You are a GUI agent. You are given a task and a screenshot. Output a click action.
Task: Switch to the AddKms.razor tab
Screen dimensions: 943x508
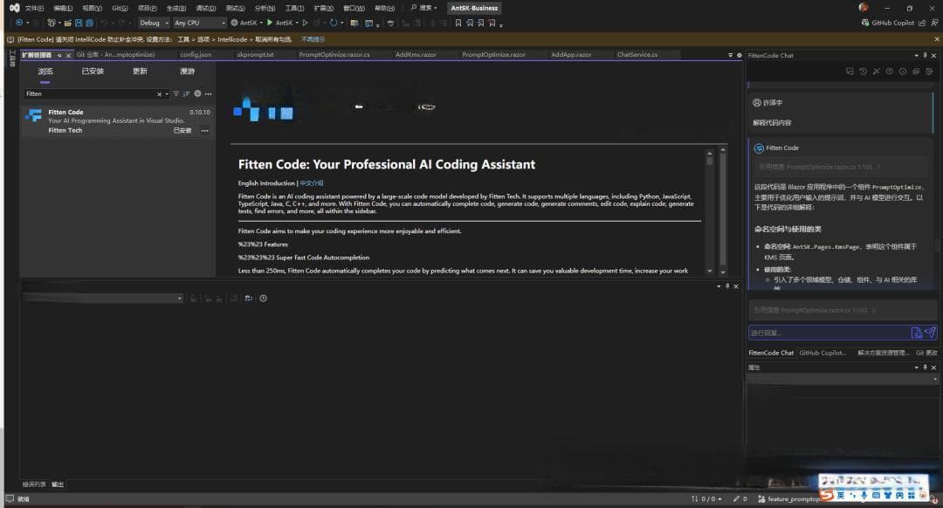coord(416,55)
